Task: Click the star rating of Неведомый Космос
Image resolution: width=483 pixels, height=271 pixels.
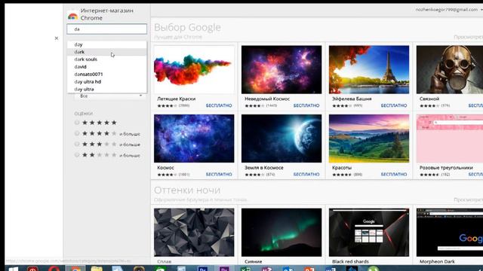Action: (255, 105)
